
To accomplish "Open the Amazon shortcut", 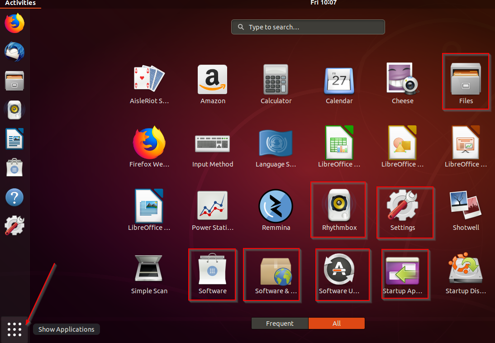I will [x=213, y=84].
